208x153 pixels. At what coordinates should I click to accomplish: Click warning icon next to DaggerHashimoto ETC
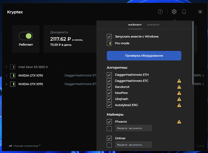[179, 81]
